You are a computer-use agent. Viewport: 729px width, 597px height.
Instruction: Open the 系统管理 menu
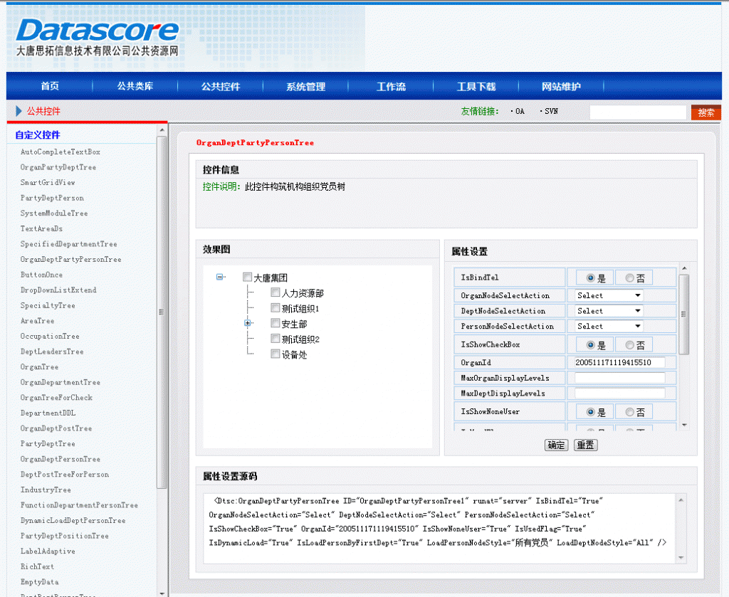coord(305,87)
